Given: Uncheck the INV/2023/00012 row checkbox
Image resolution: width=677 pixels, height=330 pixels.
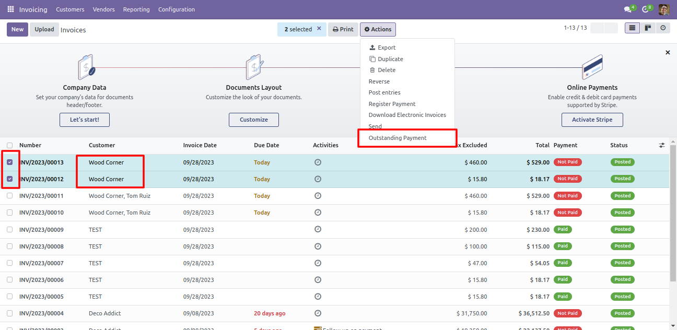Looking at the screenshot, I should point(9,179).
